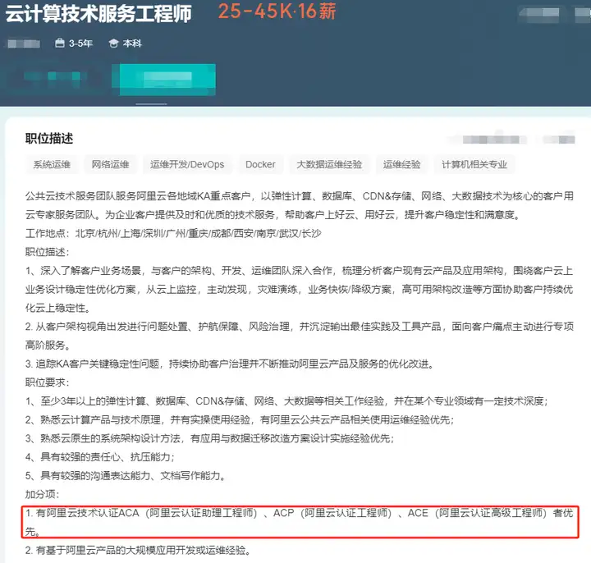Click the dark blurred button left of teal button
The width and height of the screenshot is (591, 563).
(x=54, y=80)
